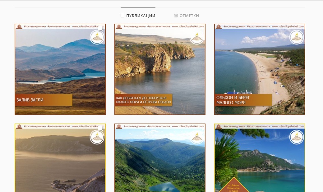
Task: Open the green mountain valley lake post
Action: [x=160, y=158]
